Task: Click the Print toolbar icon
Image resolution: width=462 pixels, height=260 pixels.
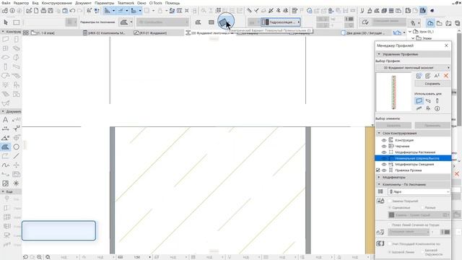Action: pyautogui.click(x=43, y=11)
